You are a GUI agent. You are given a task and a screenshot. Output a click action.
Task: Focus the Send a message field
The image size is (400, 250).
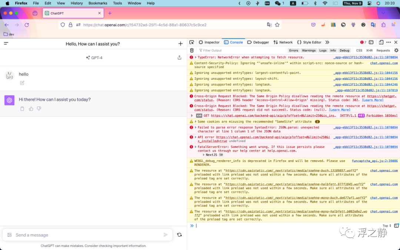coord(87,235)
